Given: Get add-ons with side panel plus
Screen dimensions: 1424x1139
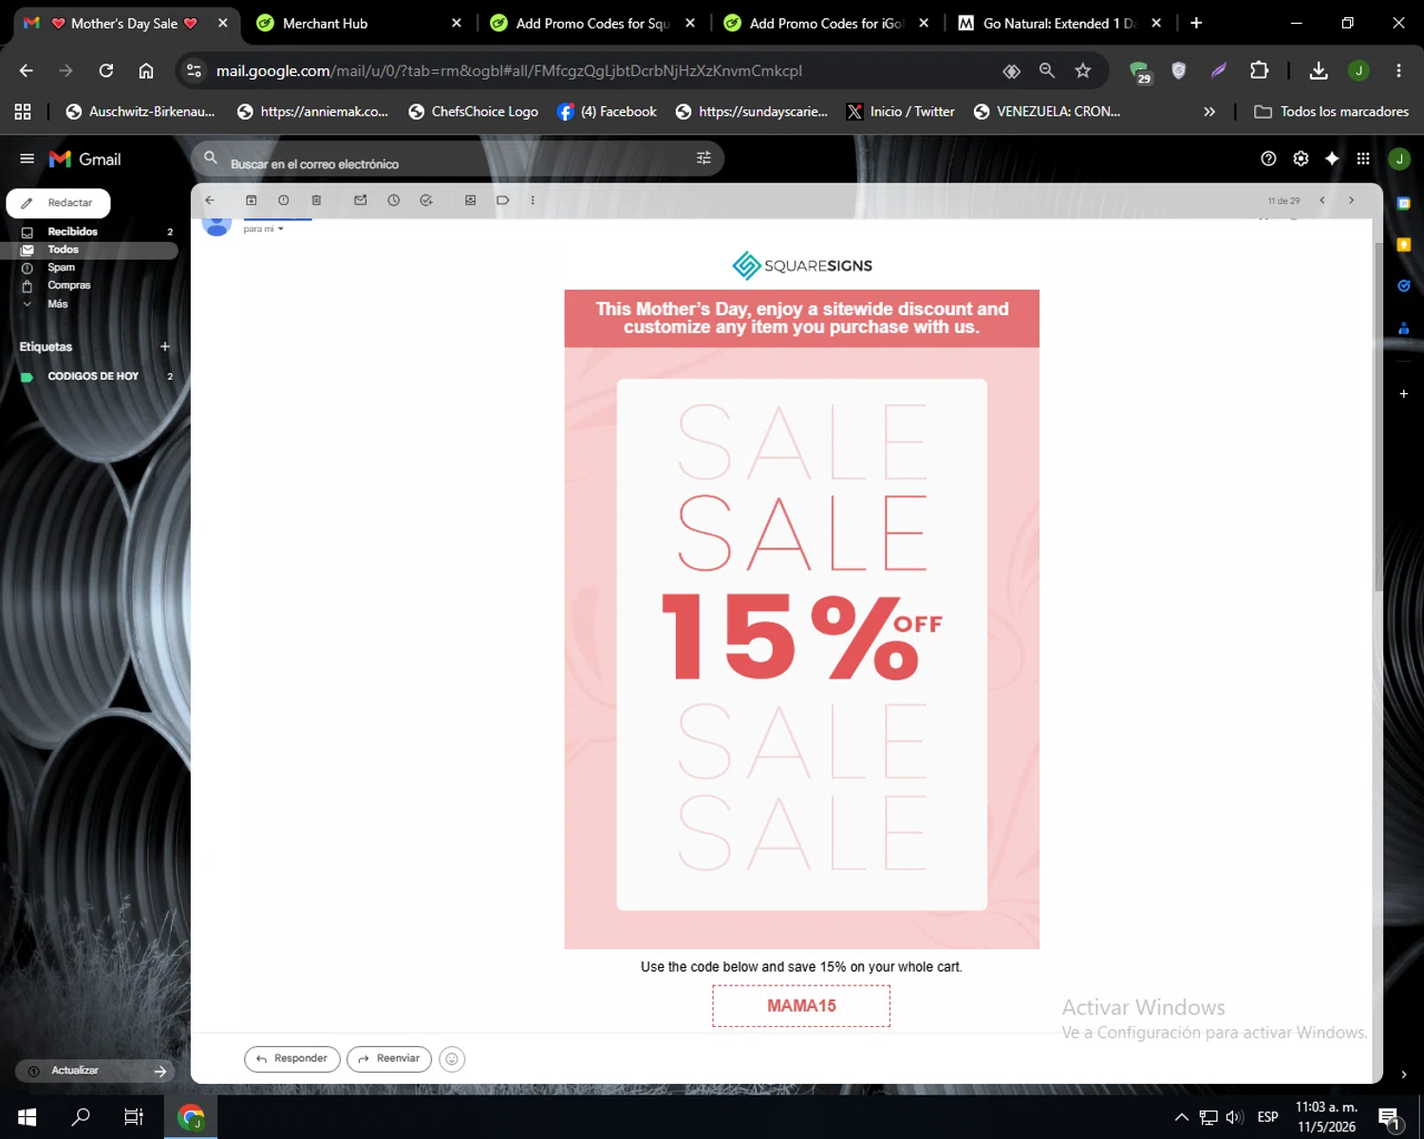Looking at the screenshot, I should (x=1403, y=393).
